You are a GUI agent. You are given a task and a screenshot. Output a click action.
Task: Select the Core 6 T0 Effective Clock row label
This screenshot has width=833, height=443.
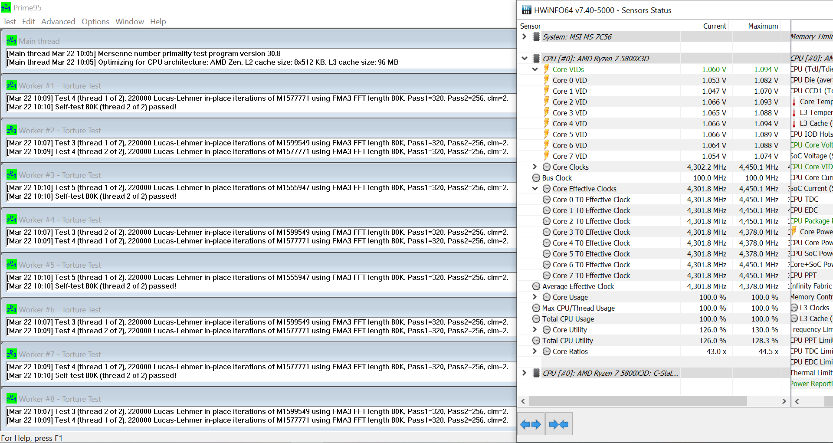click(x=591, y=265)
